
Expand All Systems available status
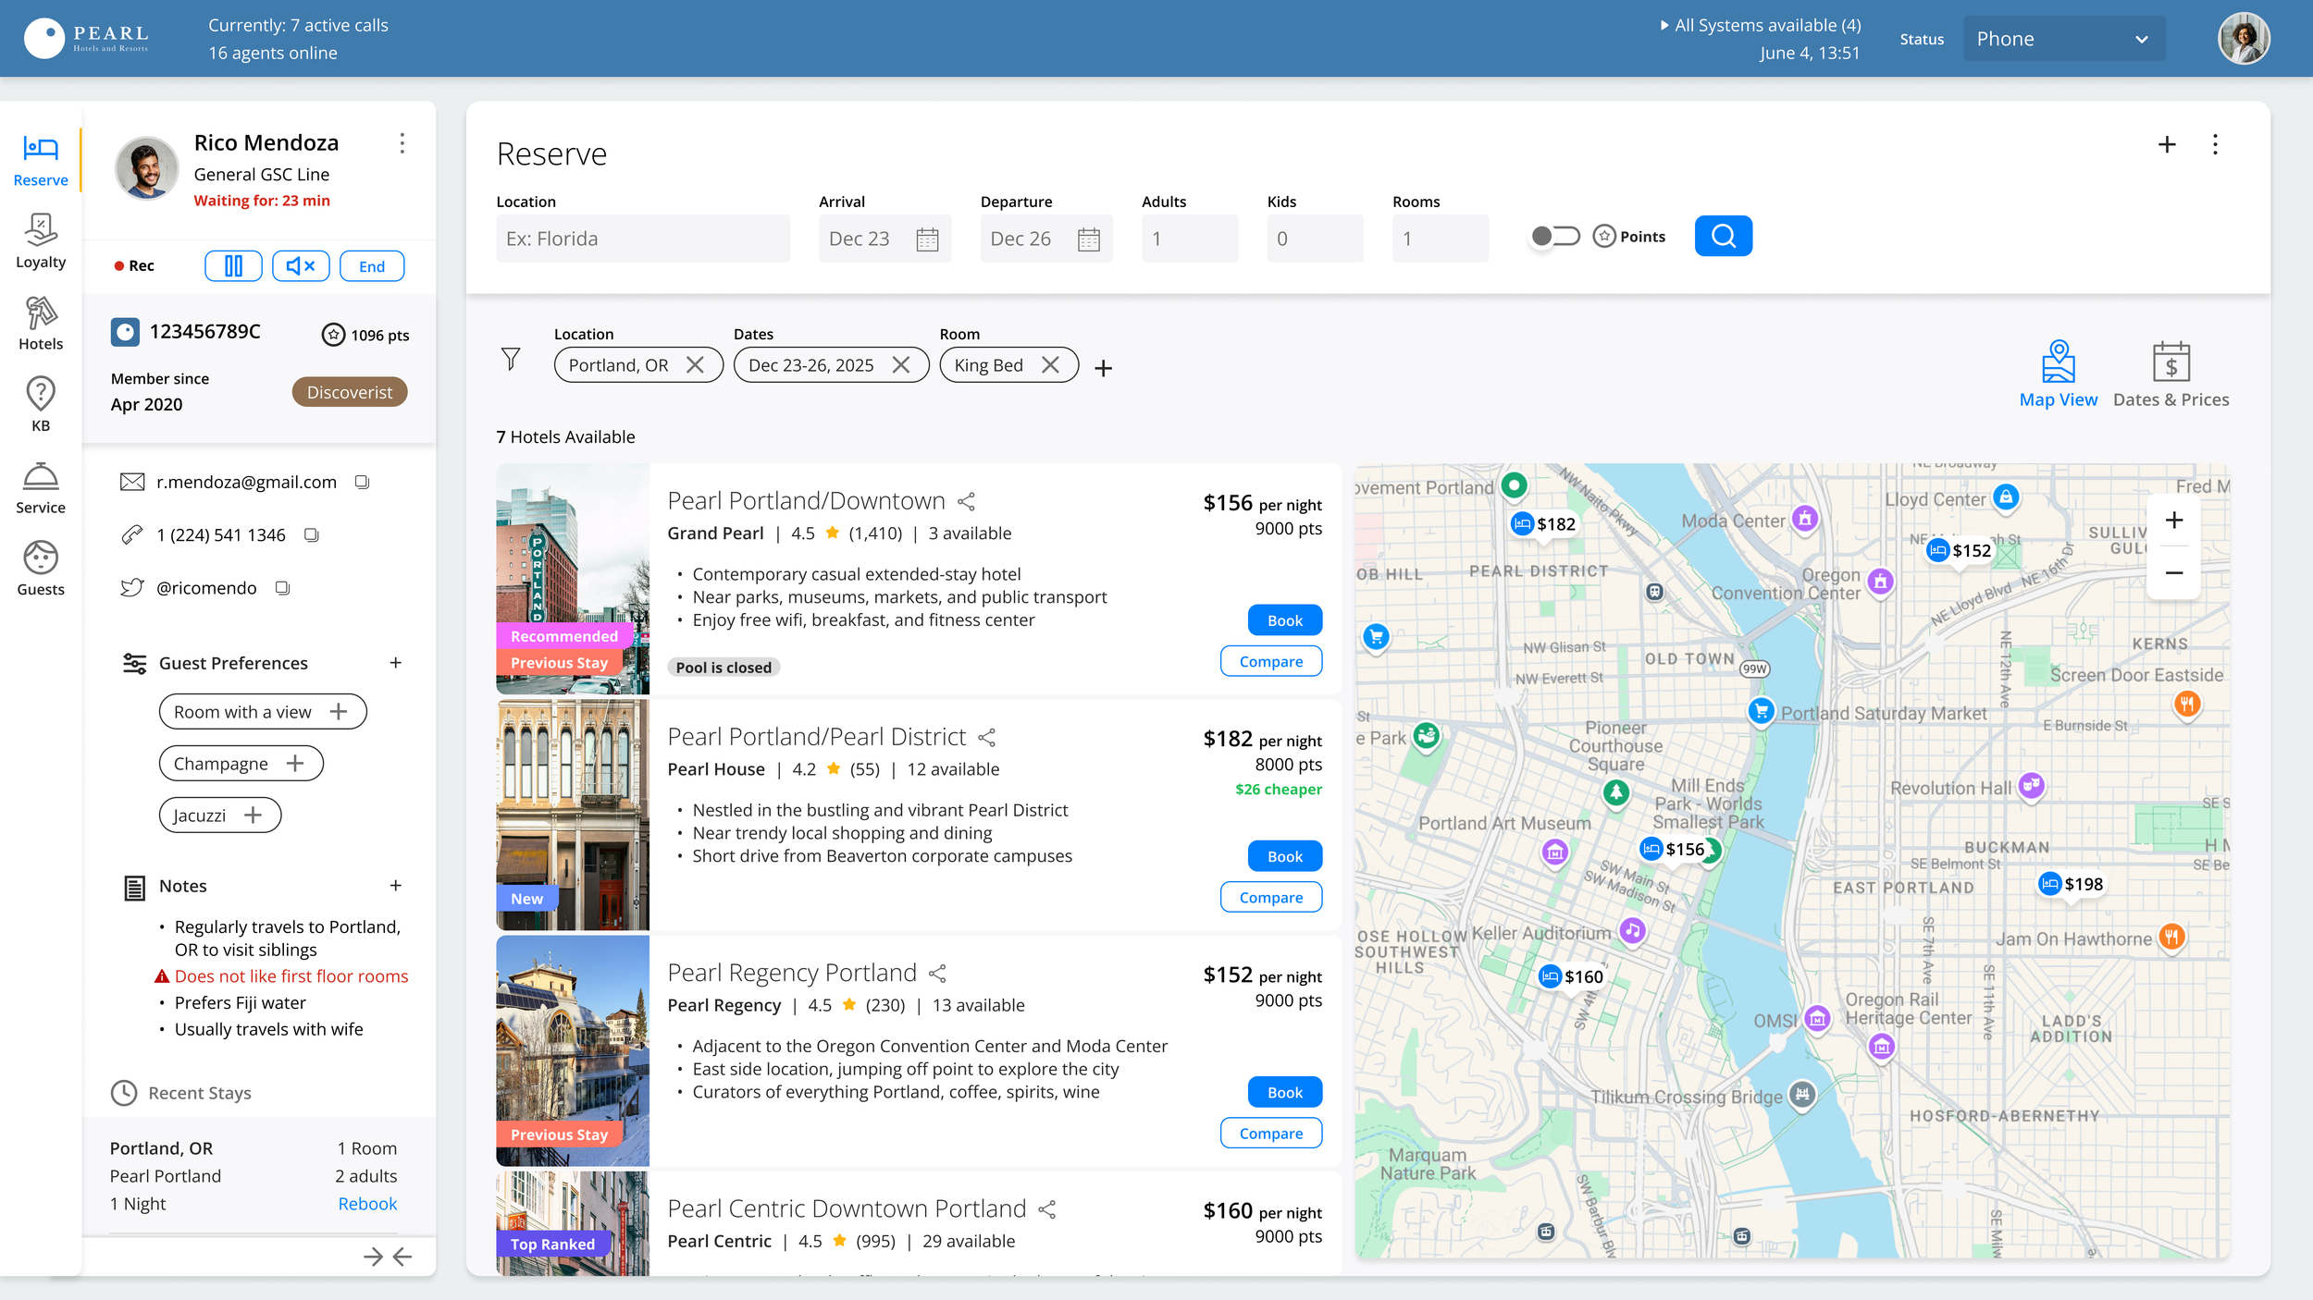tap(1761, 25)
